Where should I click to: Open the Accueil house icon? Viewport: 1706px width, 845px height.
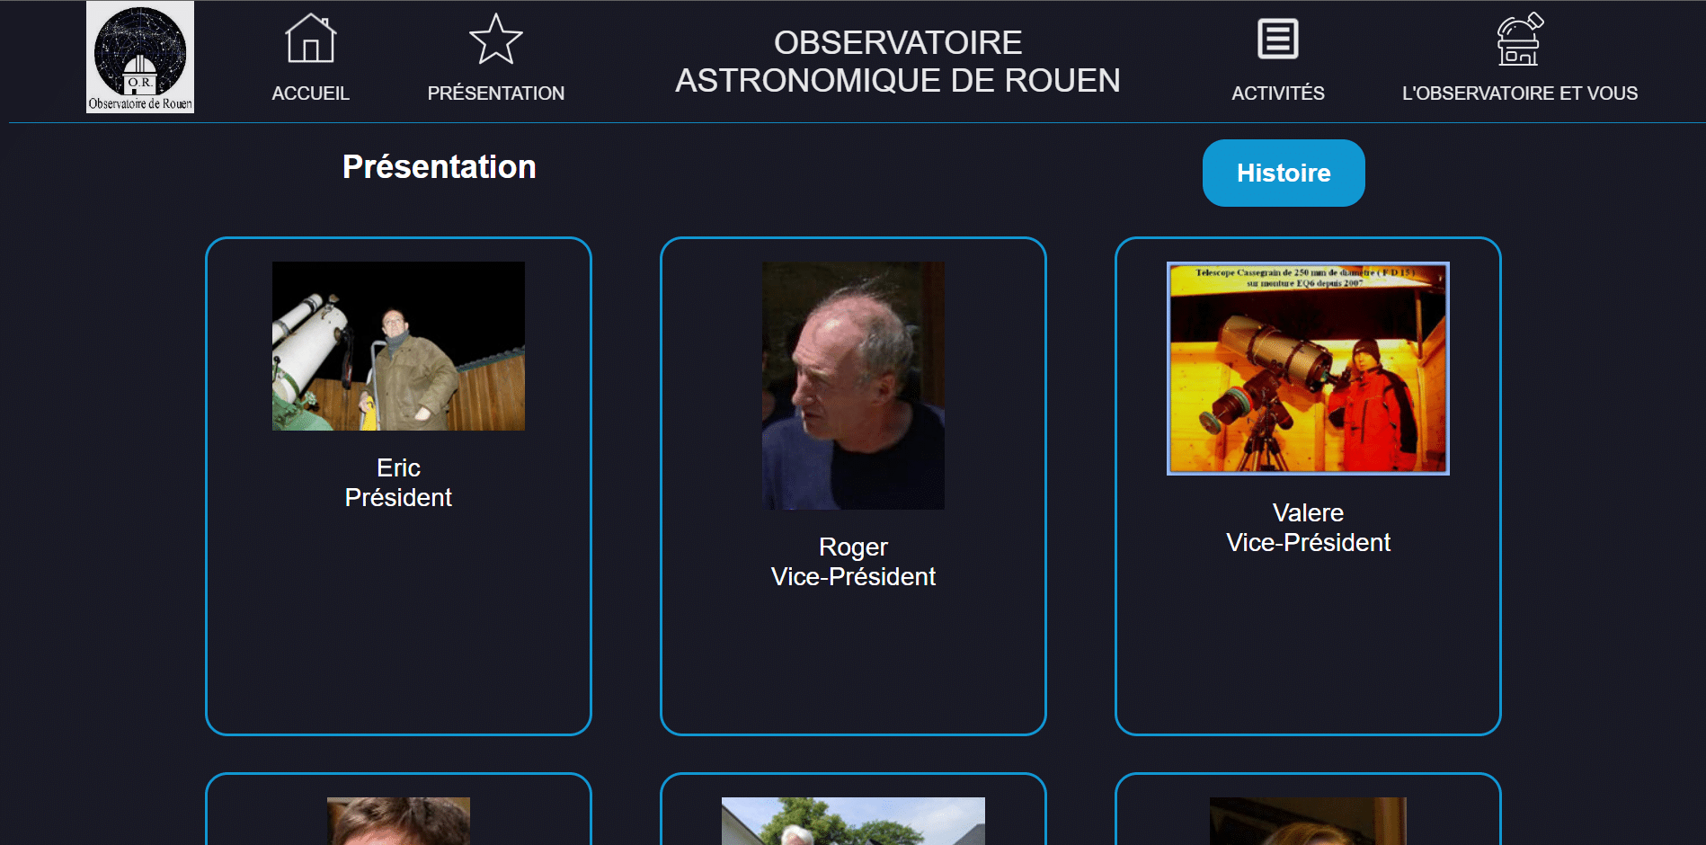tap(311, 39)
